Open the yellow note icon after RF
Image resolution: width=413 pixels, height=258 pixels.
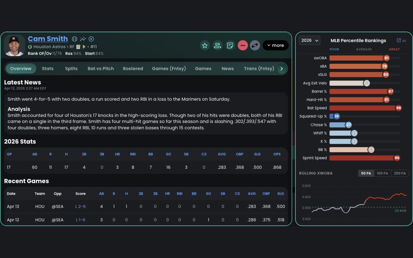point(78,47)
